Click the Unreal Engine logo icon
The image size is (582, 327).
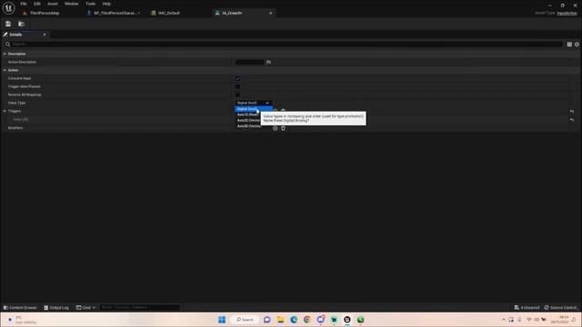point(8,8)
